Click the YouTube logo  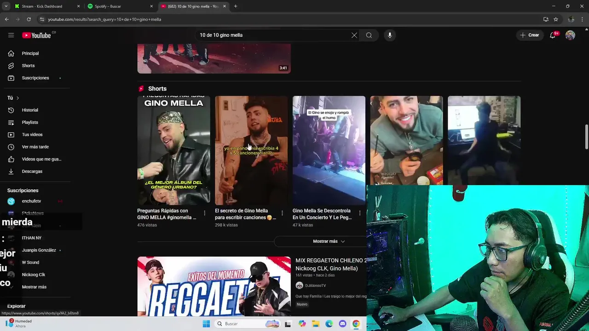36,35
